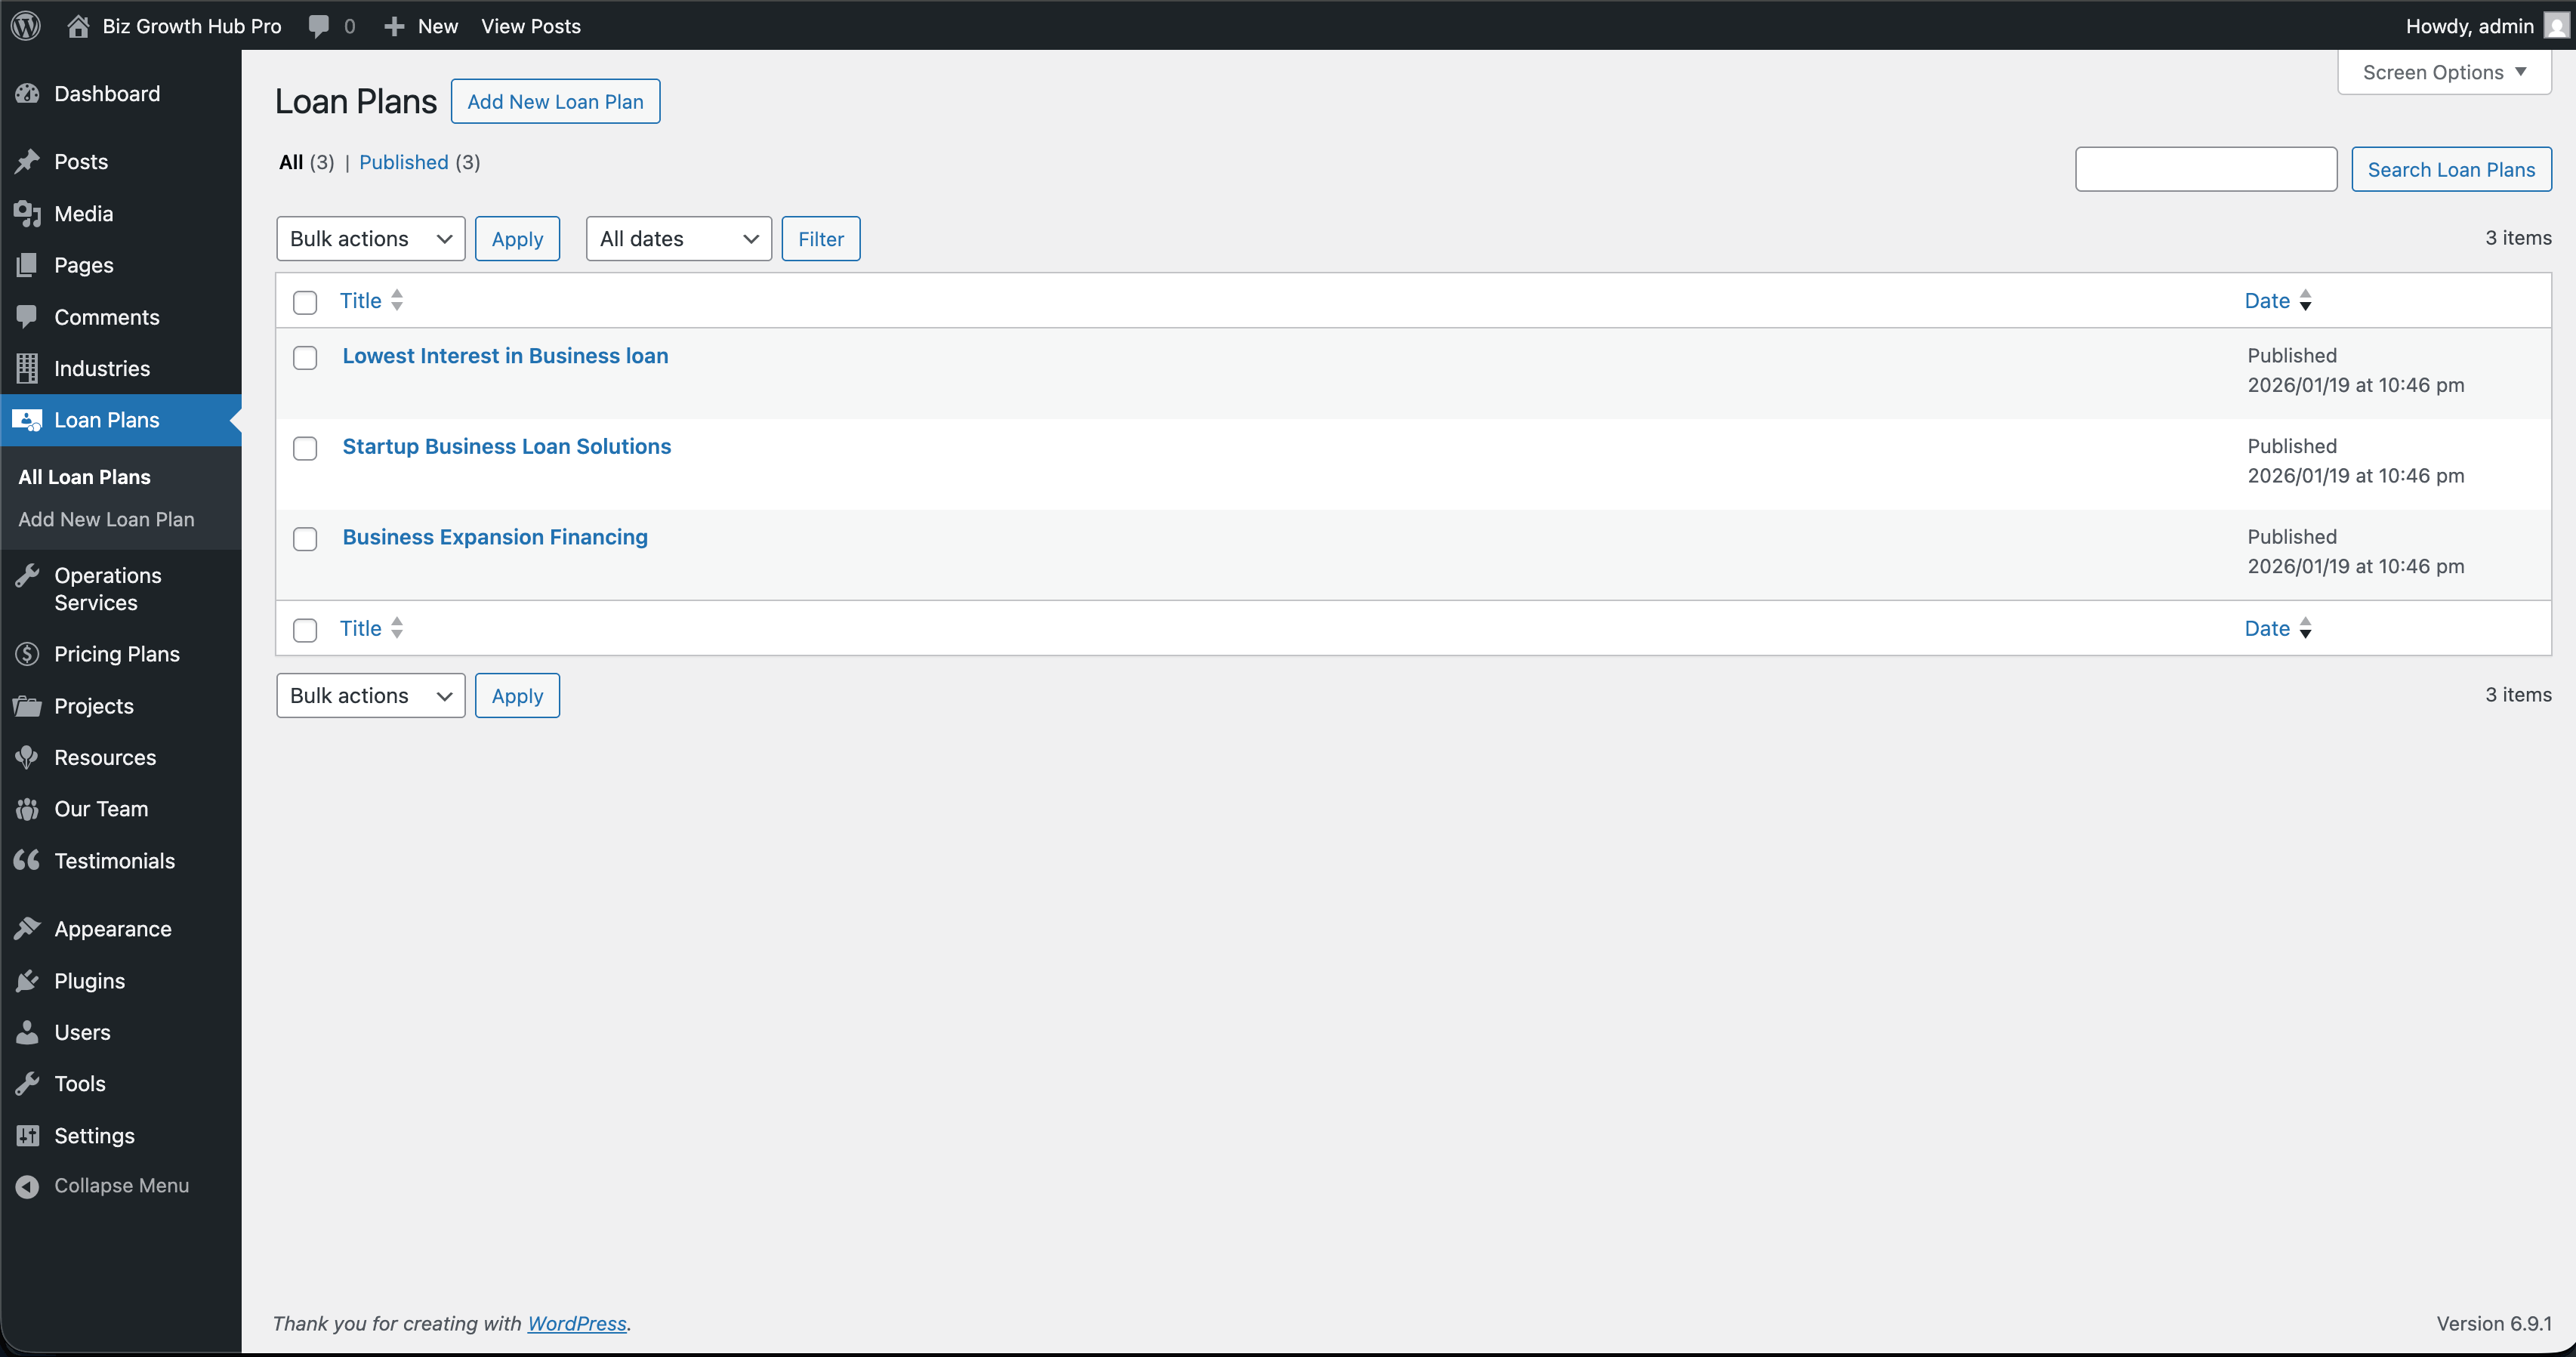Screen dimensions: 2576x1357
Task: Click the Pricing Plans dollar icon
Action: [x=28, y=653]
